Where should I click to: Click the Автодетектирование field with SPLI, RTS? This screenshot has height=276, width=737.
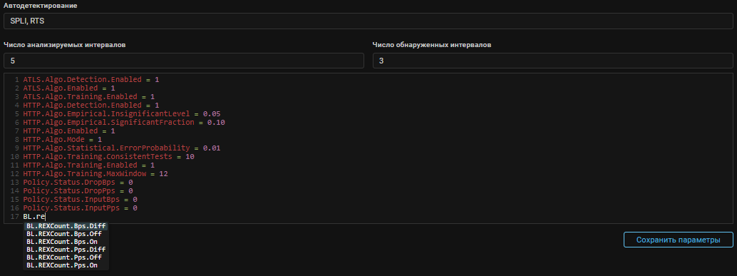(368, 21)
